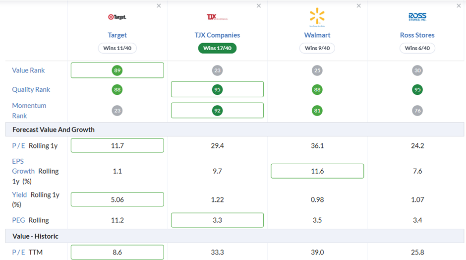Select Ross Stores' Yield value 1.07
This screenshot has height=260, width=466.
417,199
